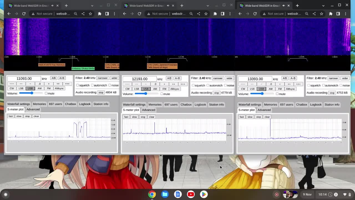Image resolution: width=355 pixels, height=200 pixels.
Task: Open Play Store from the shelf
Action: [204, 194]
